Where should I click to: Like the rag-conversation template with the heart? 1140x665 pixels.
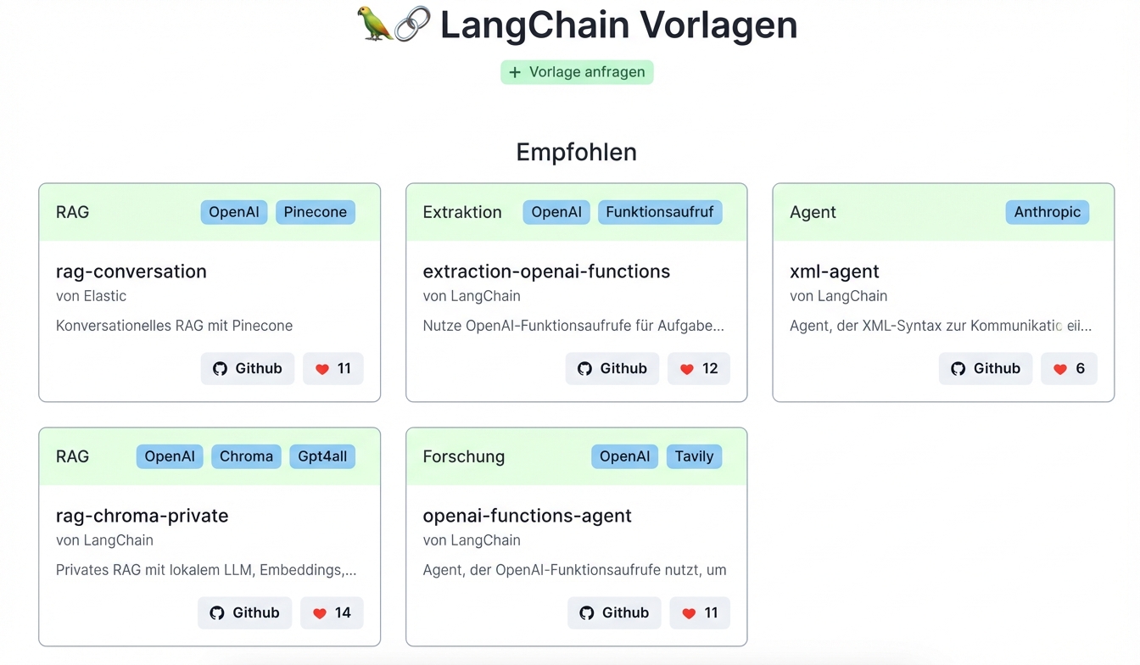tap(332, 368)
